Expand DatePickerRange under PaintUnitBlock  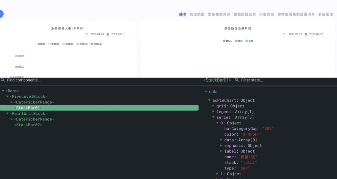[12, 119]
